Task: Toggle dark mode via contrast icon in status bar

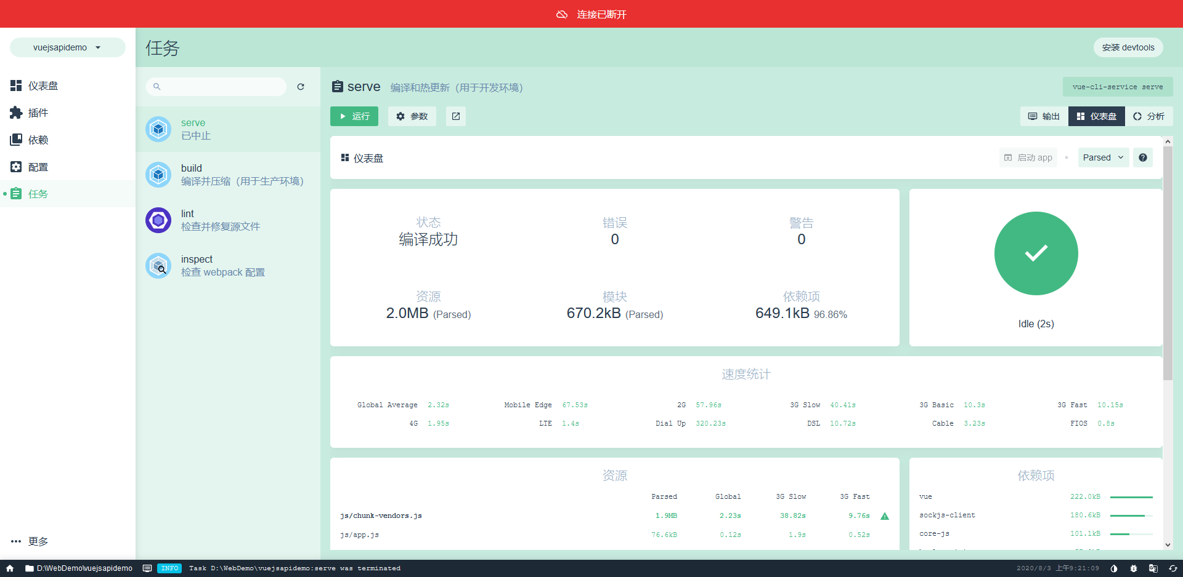Action: tap(1114, 568)
